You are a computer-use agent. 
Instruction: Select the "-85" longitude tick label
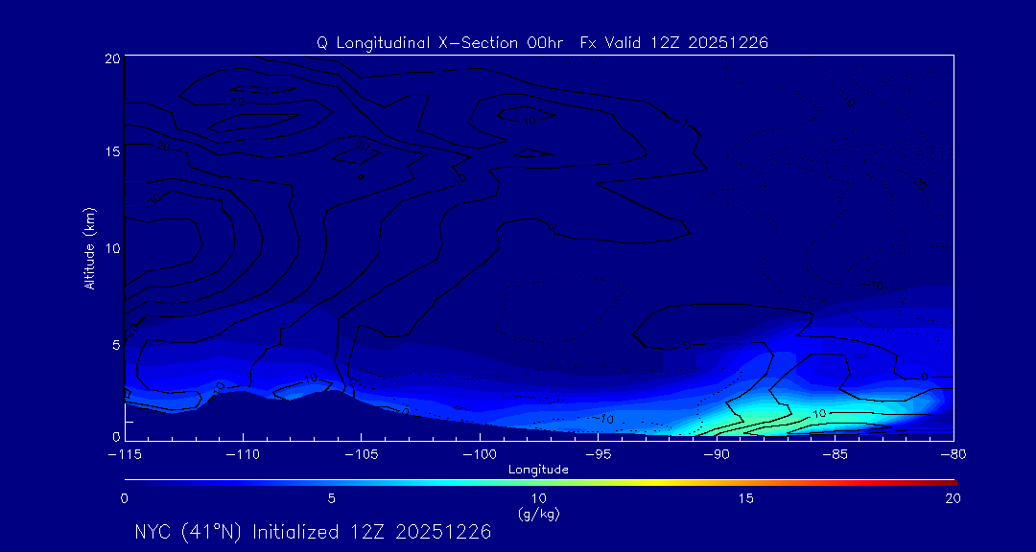[x=835, y=455]
